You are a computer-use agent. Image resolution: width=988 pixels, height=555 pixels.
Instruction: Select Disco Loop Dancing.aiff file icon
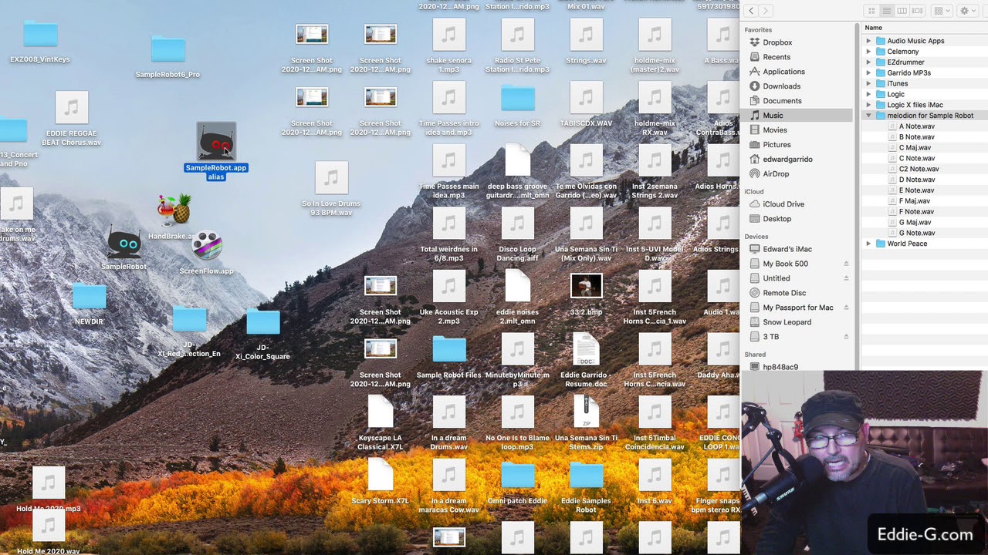pos(517,224)
